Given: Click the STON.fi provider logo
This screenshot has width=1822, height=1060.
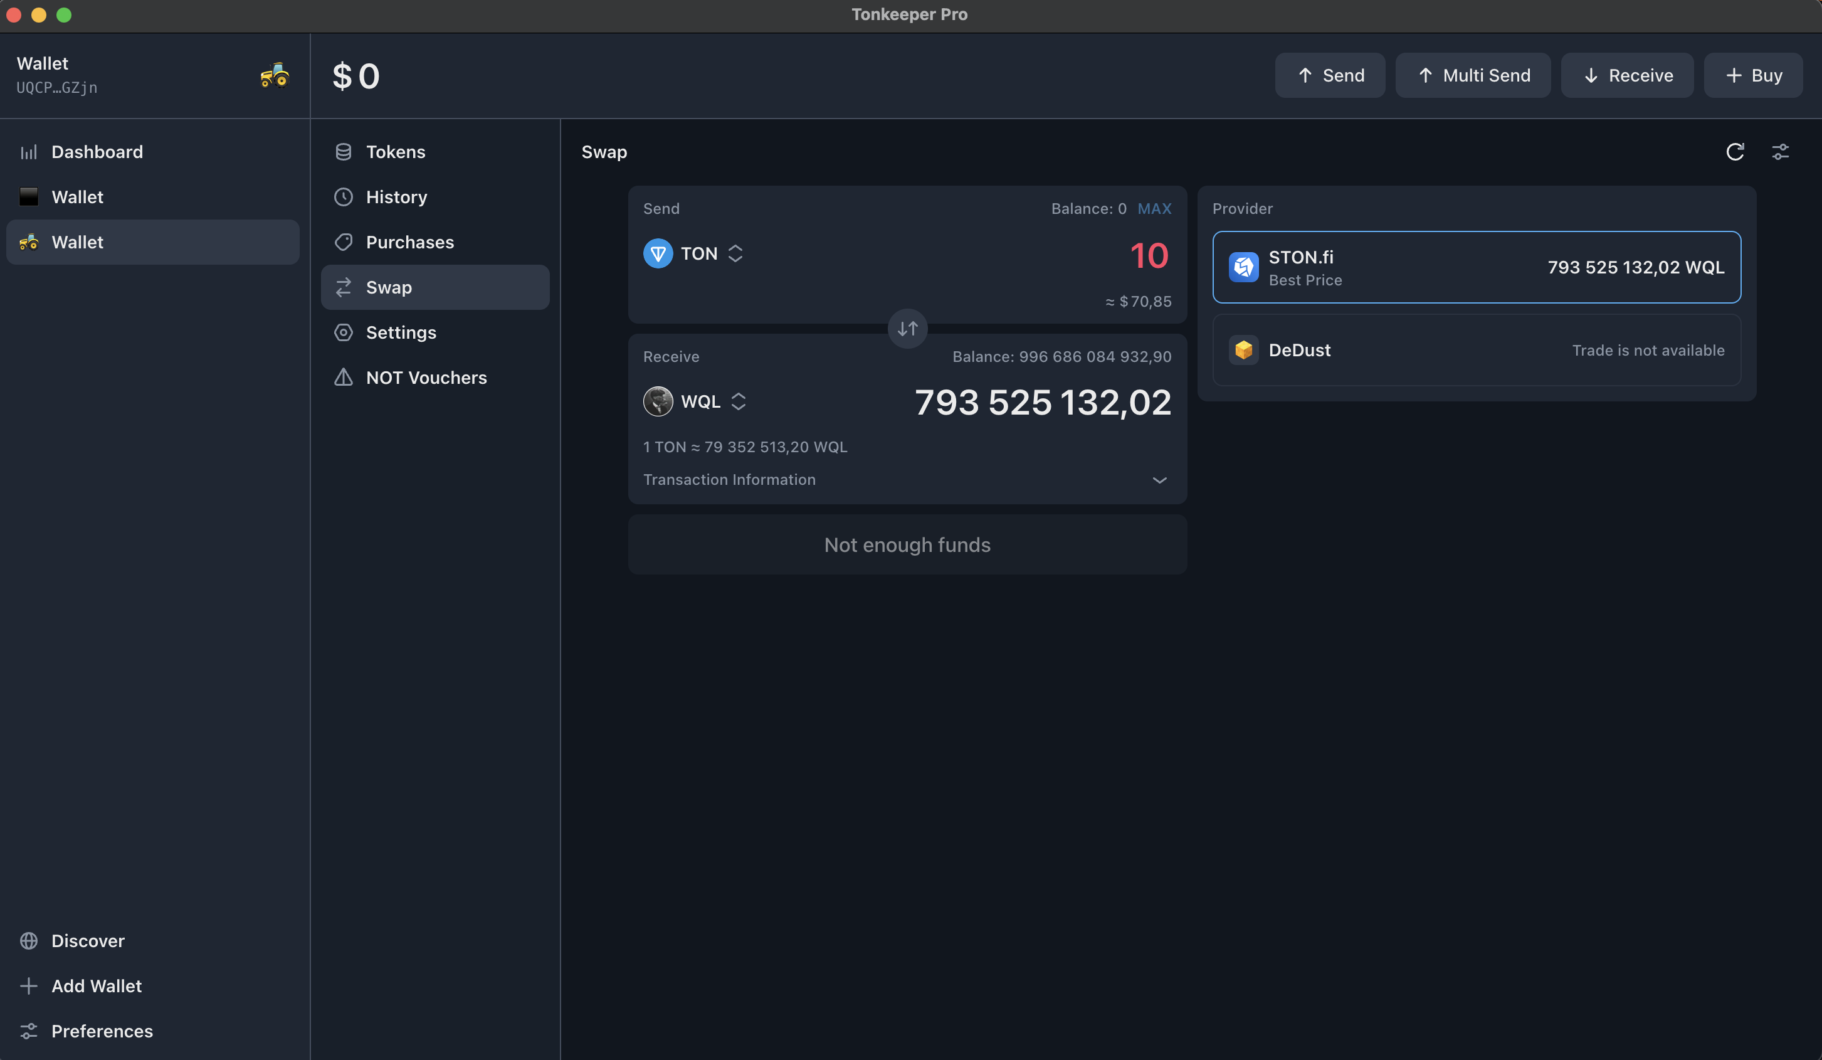Looking at the screenshot, I should (1243, 268).
